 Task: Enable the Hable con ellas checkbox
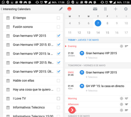(59, 81)
